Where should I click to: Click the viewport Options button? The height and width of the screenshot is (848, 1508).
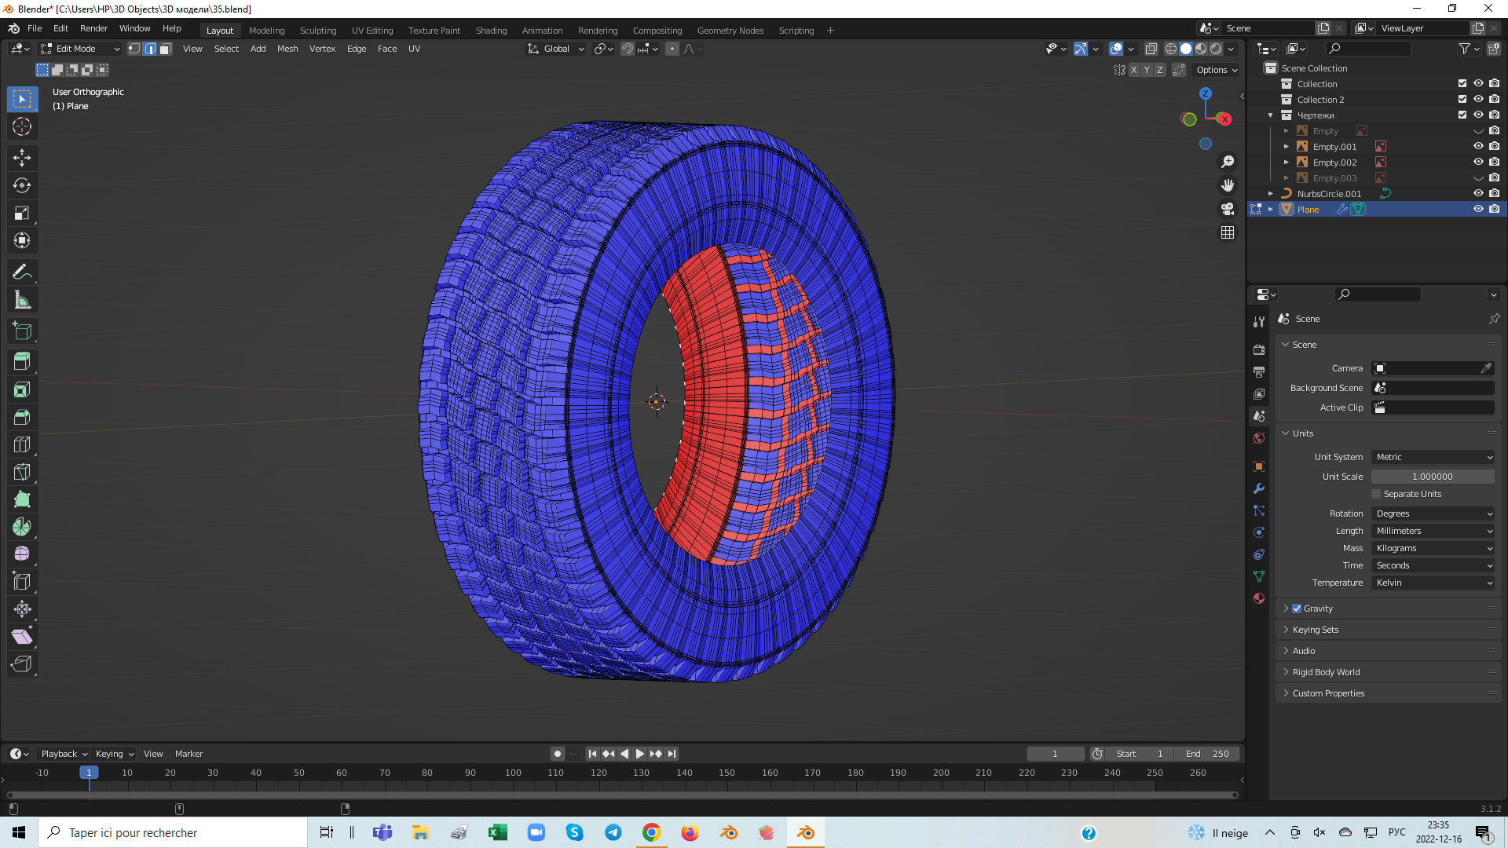tap(1216, 70)
